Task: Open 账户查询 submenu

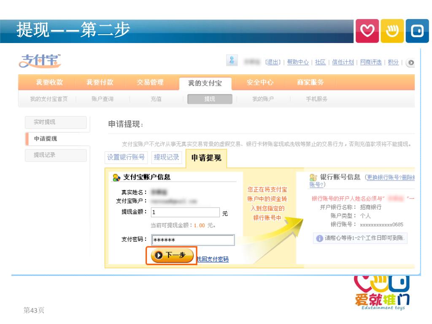Action: point(103,99)
